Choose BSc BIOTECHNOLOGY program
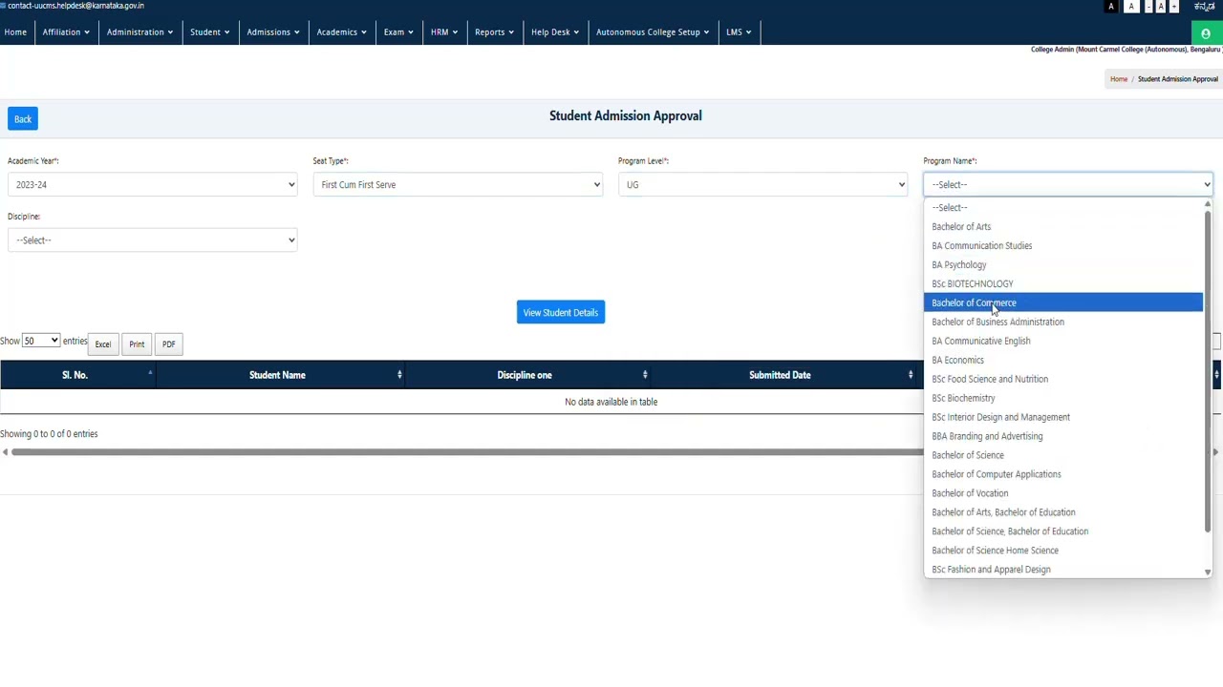The image size is (1223, 687). pyautogui.click(x=1063, y=284)
